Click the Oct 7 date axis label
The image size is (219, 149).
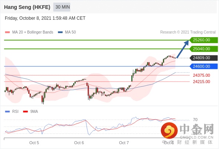point(124,143)
